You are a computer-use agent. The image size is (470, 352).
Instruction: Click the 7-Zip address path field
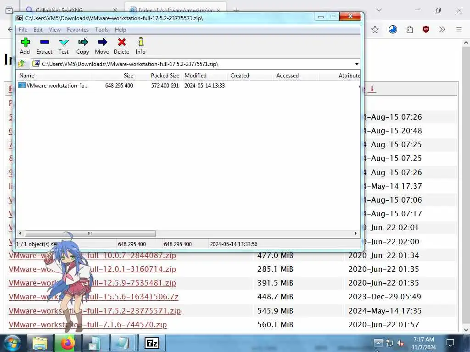pyautogui.click(x=192, y=64)
